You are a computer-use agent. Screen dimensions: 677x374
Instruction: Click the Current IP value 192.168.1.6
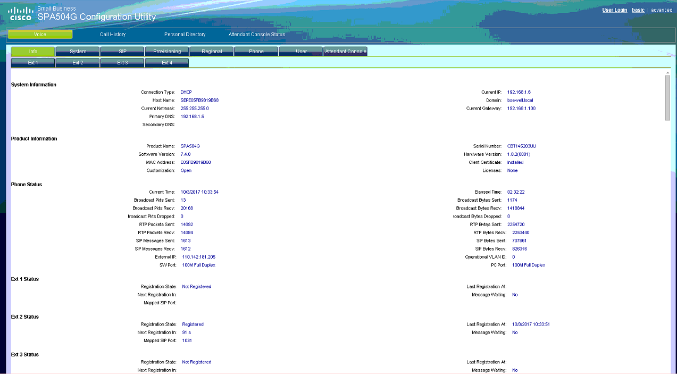pyautogui.click(x=519, y=92)
